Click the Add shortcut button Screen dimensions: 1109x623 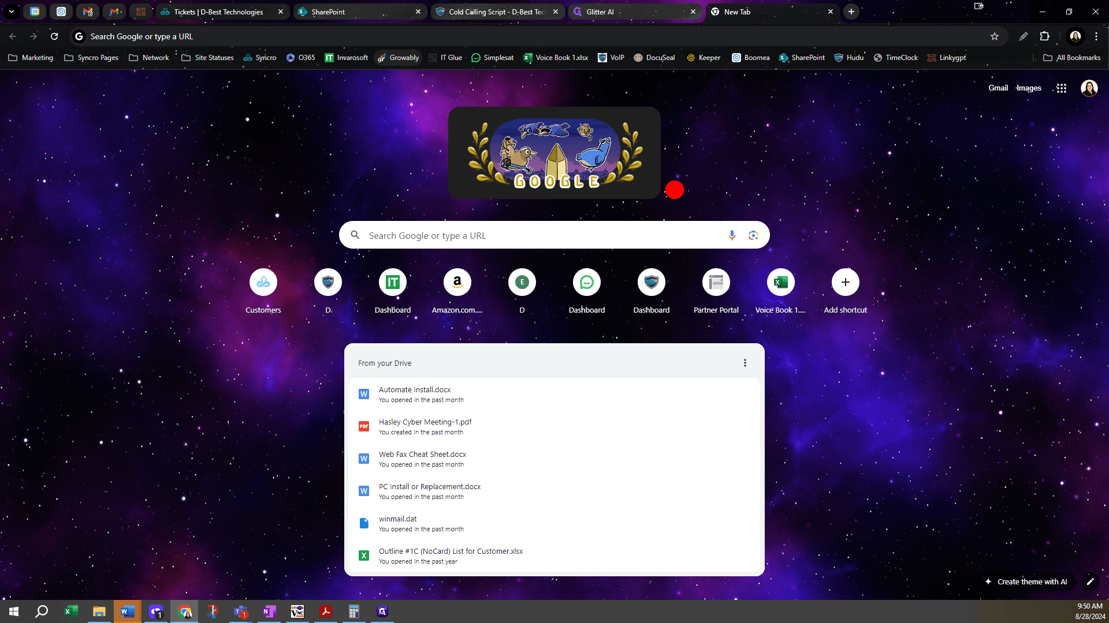click(846, 291)
